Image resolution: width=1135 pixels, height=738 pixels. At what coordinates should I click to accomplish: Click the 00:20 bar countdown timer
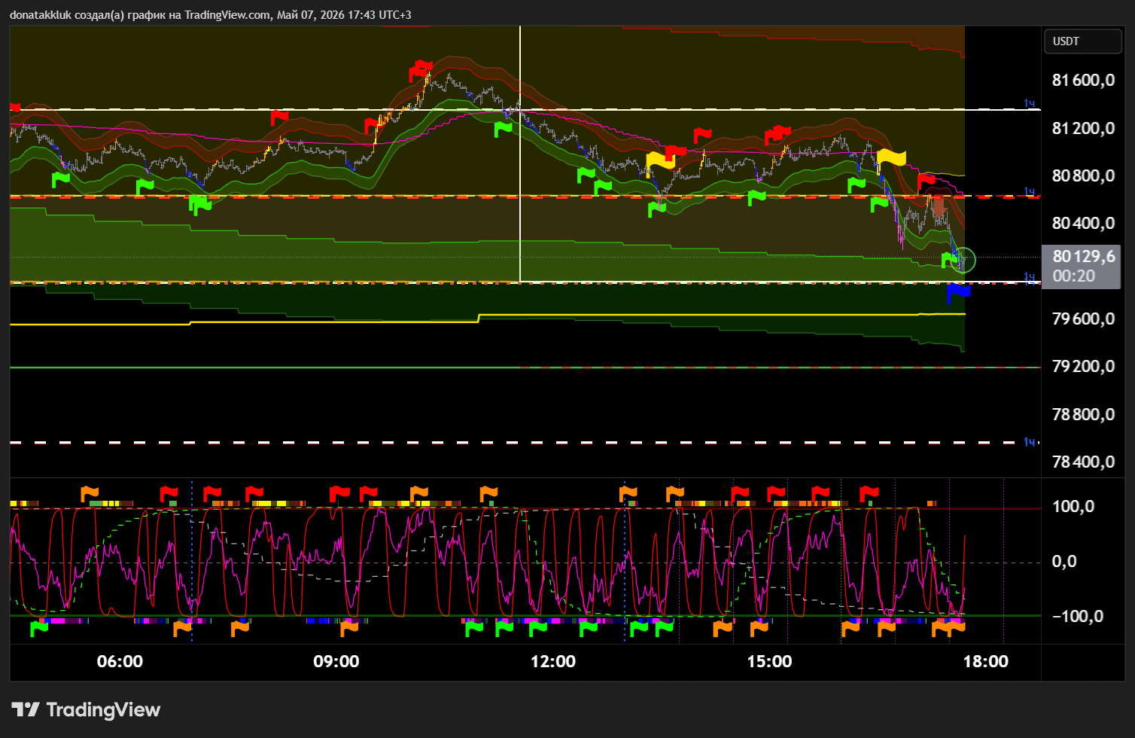1073,276
